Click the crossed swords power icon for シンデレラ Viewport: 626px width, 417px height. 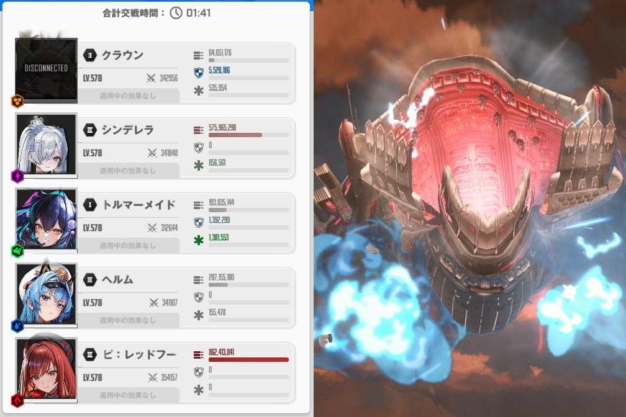click(x=151, y=153)
